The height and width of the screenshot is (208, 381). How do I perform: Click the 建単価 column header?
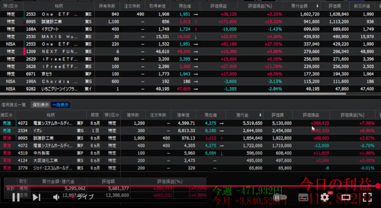(x=183, y=115)
